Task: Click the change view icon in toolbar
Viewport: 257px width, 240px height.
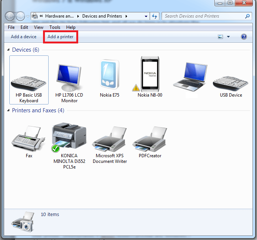Action: [x=220, y=37]
